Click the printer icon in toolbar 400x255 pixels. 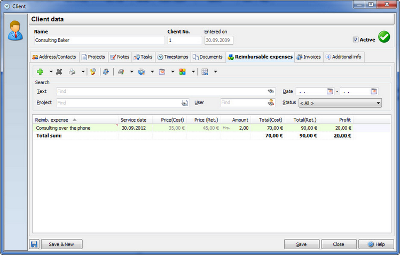[72, 72]
